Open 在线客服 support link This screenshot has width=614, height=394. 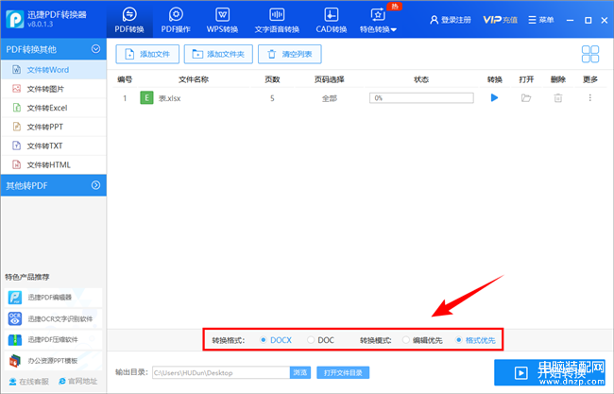point(29,381)
